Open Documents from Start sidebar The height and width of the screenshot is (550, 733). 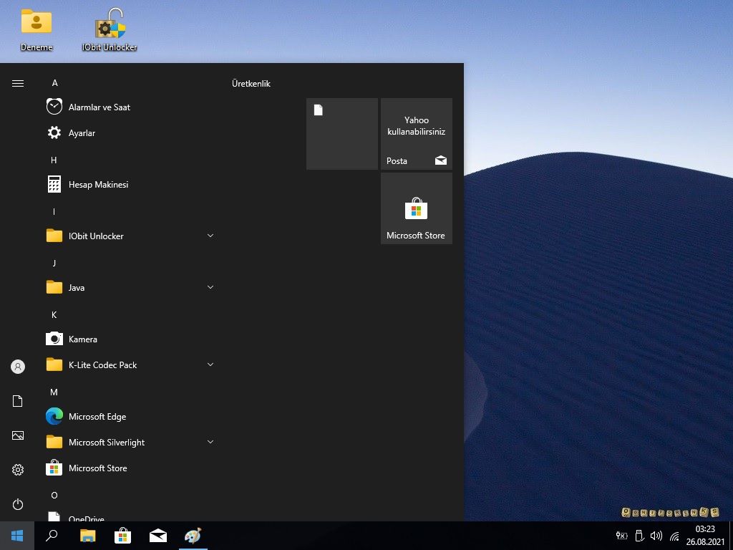point(18,401)
